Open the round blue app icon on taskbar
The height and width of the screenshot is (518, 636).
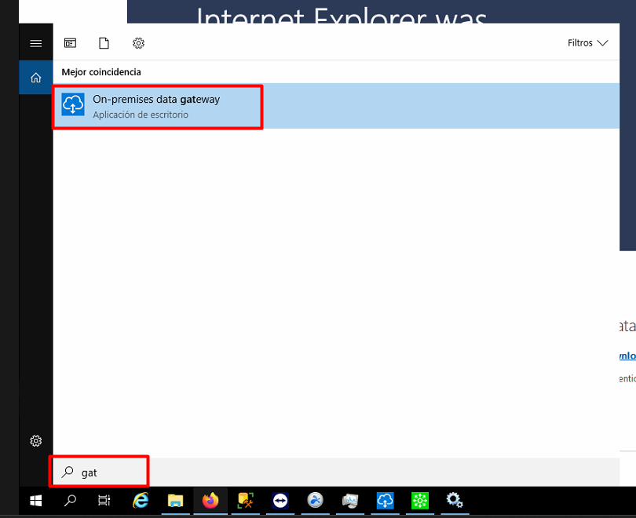[x=315, y=501]
